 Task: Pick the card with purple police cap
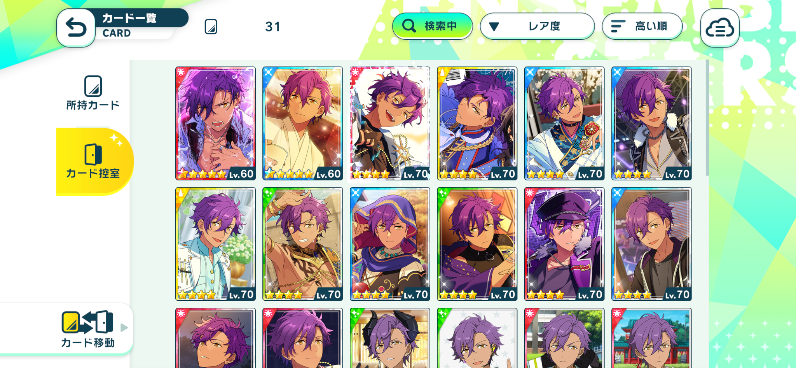(x=564, y=244)
